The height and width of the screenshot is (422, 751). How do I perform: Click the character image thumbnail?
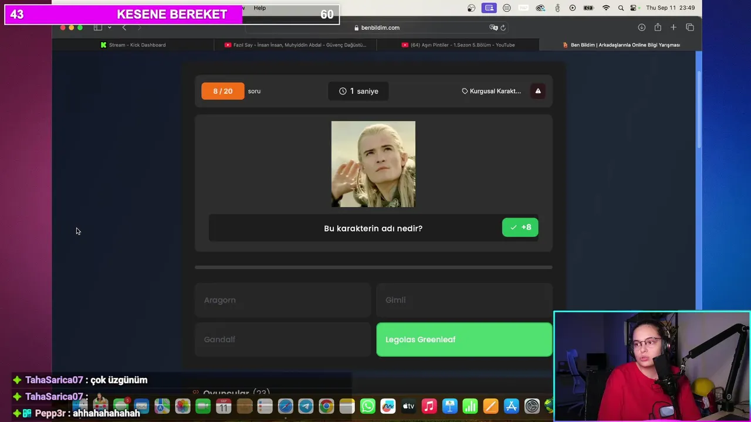point(373,164)
